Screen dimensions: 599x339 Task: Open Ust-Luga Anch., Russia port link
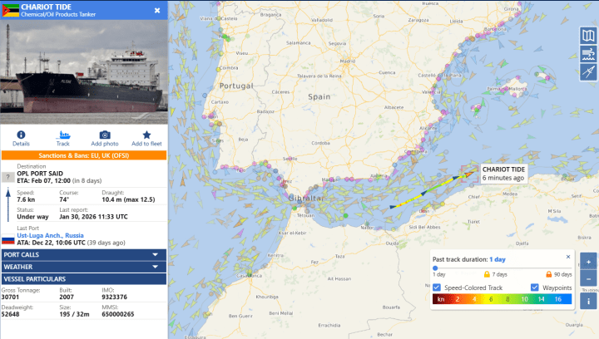[50, 236]
